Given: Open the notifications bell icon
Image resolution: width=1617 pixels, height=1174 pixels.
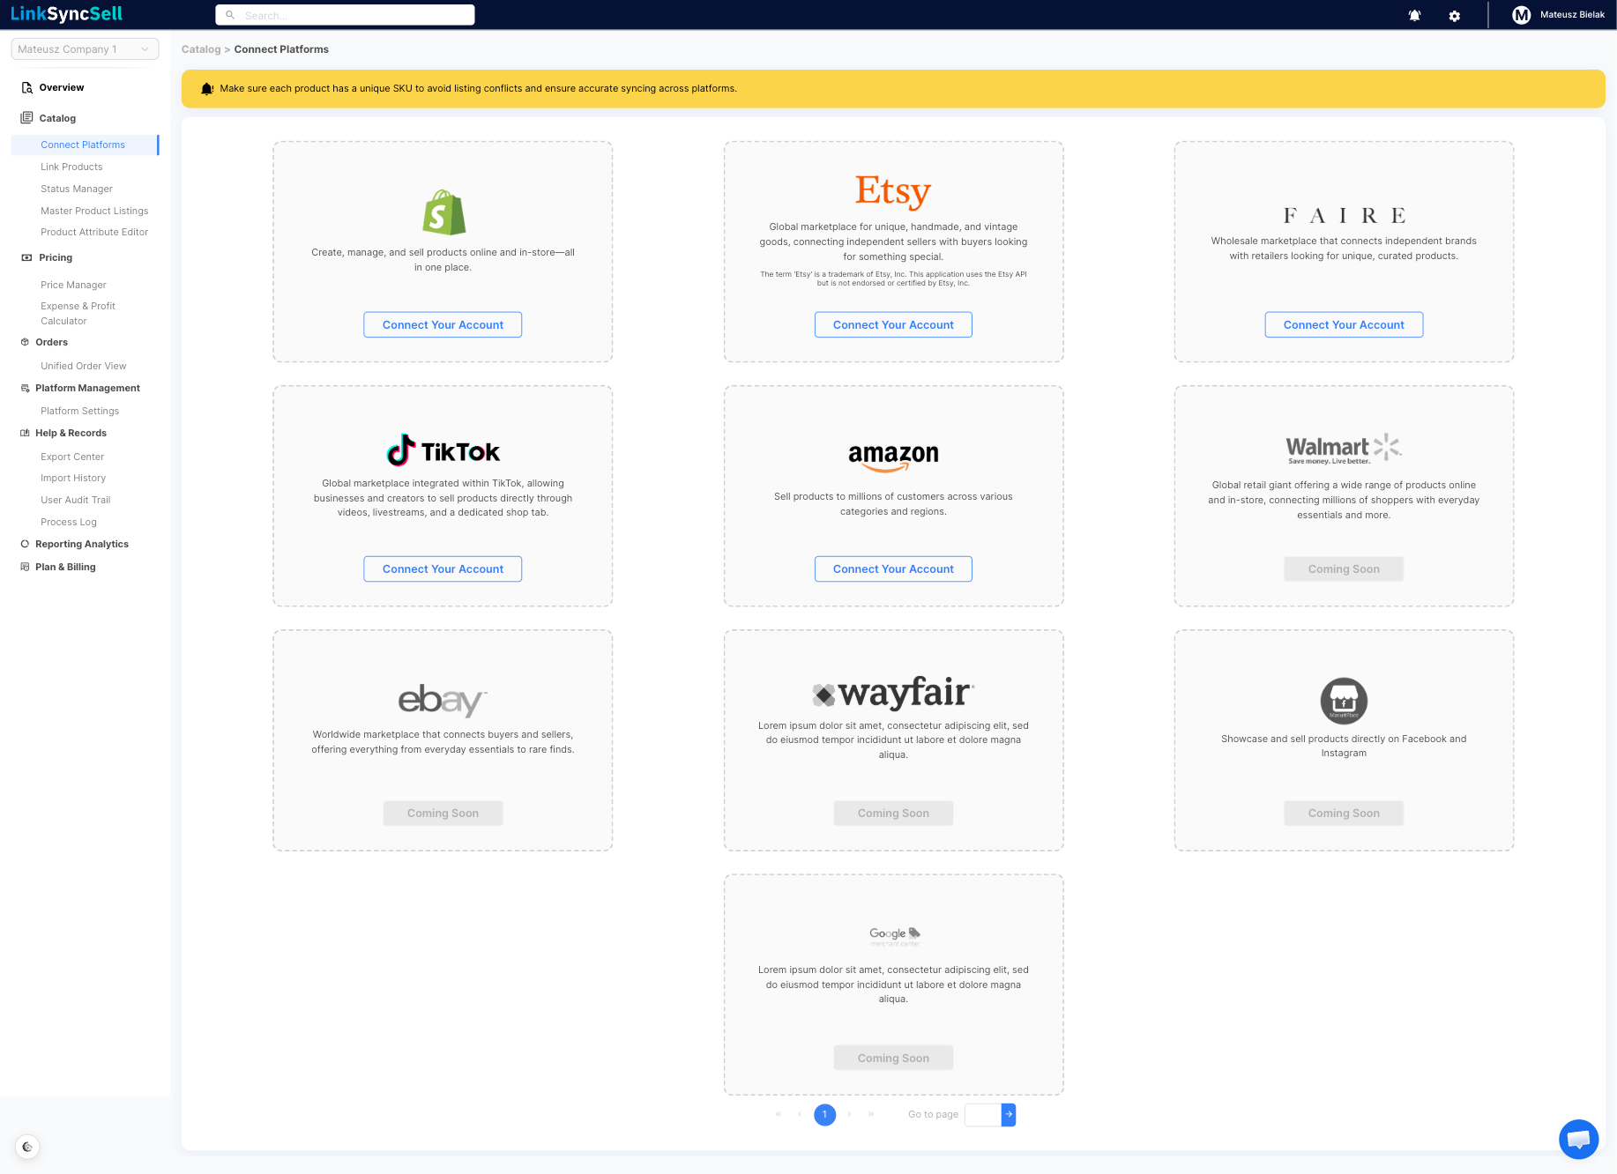Looking at the screenshot, I should [x=1414, y=15].
